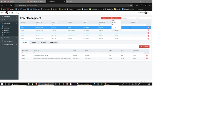Expand the Dashboard menu chevron
Viewport: 203px width, 114px height.
(x=16, y=16)
